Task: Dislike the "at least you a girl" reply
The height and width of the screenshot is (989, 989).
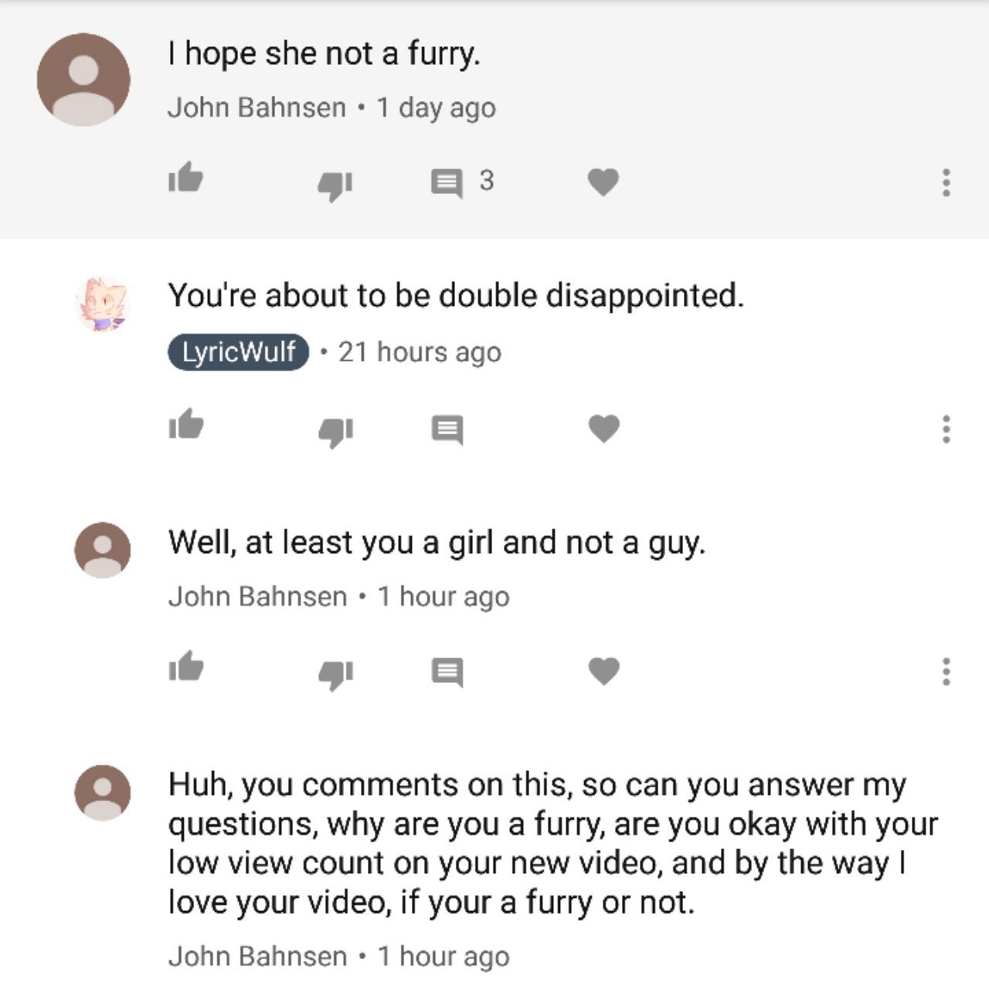Action: click(x=335, y=674)
